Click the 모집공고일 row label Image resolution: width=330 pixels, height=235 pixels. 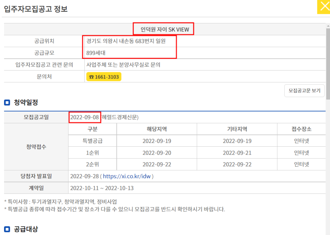(x=36, y=117)
